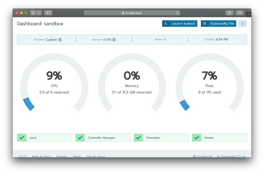Click the Kubeconfig File document icon
264x174 pixels.
click(x=205, y=24)
